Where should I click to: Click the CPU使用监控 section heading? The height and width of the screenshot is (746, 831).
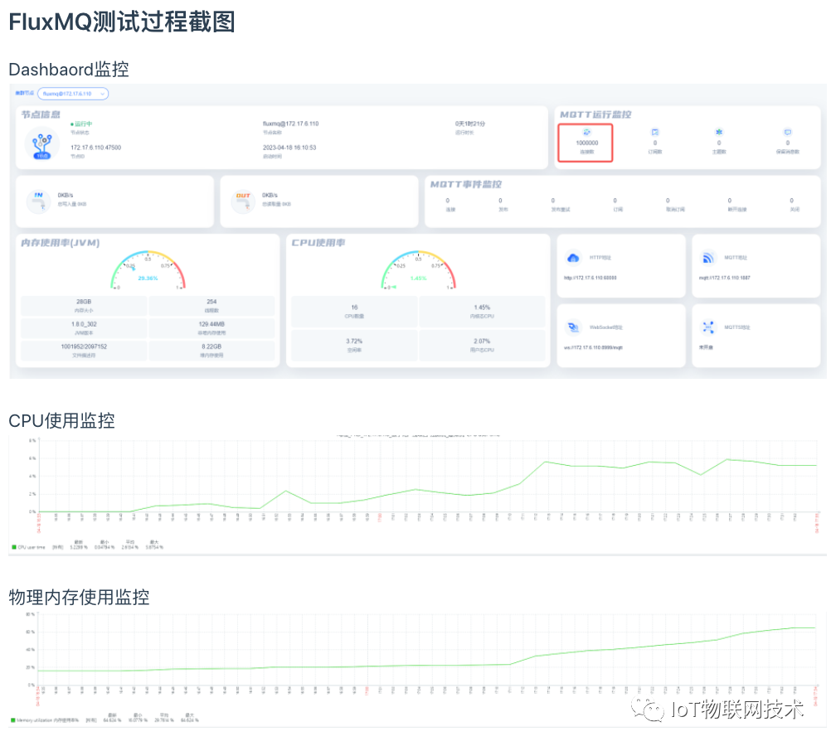pos(61,421)
